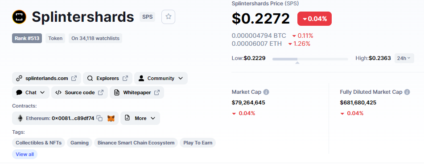Add token to MetaMask fox icon

[111, 118]
